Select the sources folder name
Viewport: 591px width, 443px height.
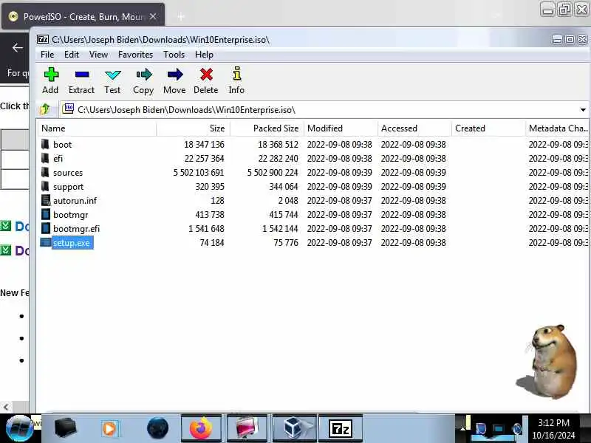click(68, 173)
